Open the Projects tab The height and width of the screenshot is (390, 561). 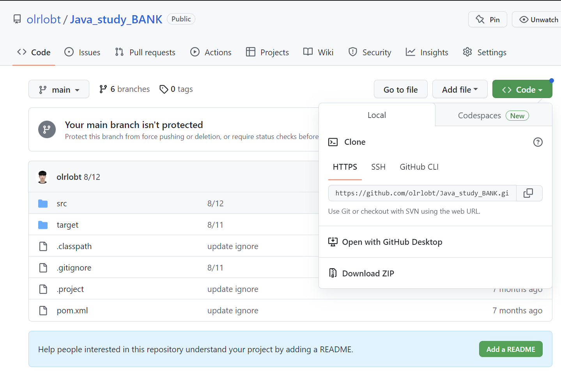click(x=267, y=52)
